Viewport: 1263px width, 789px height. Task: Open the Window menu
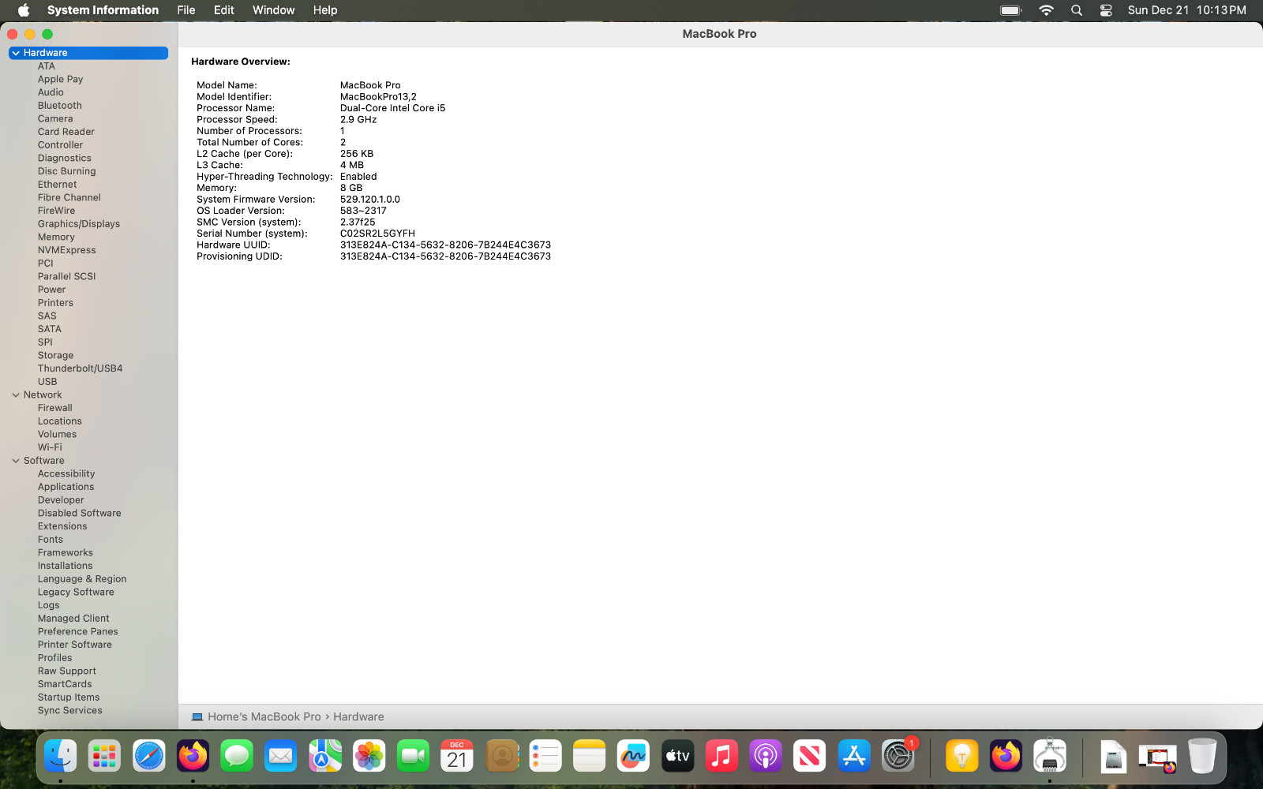click(274, 10)
